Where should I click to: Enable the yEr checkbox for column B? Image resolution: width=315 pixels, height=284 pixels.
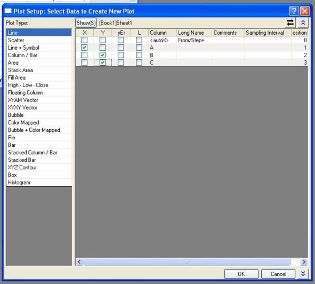click(x=121, y=55)
